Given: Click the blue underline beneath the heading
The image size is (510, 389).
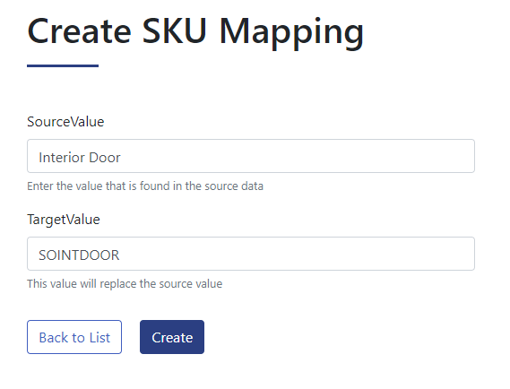Looking at the screenshot, I should click(63, 65).
